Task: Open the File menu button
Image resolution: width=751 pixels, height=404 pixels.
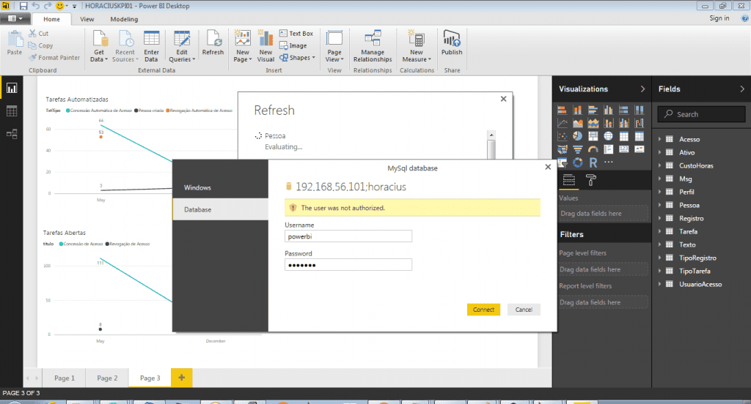Action: (x=15, y=18)
